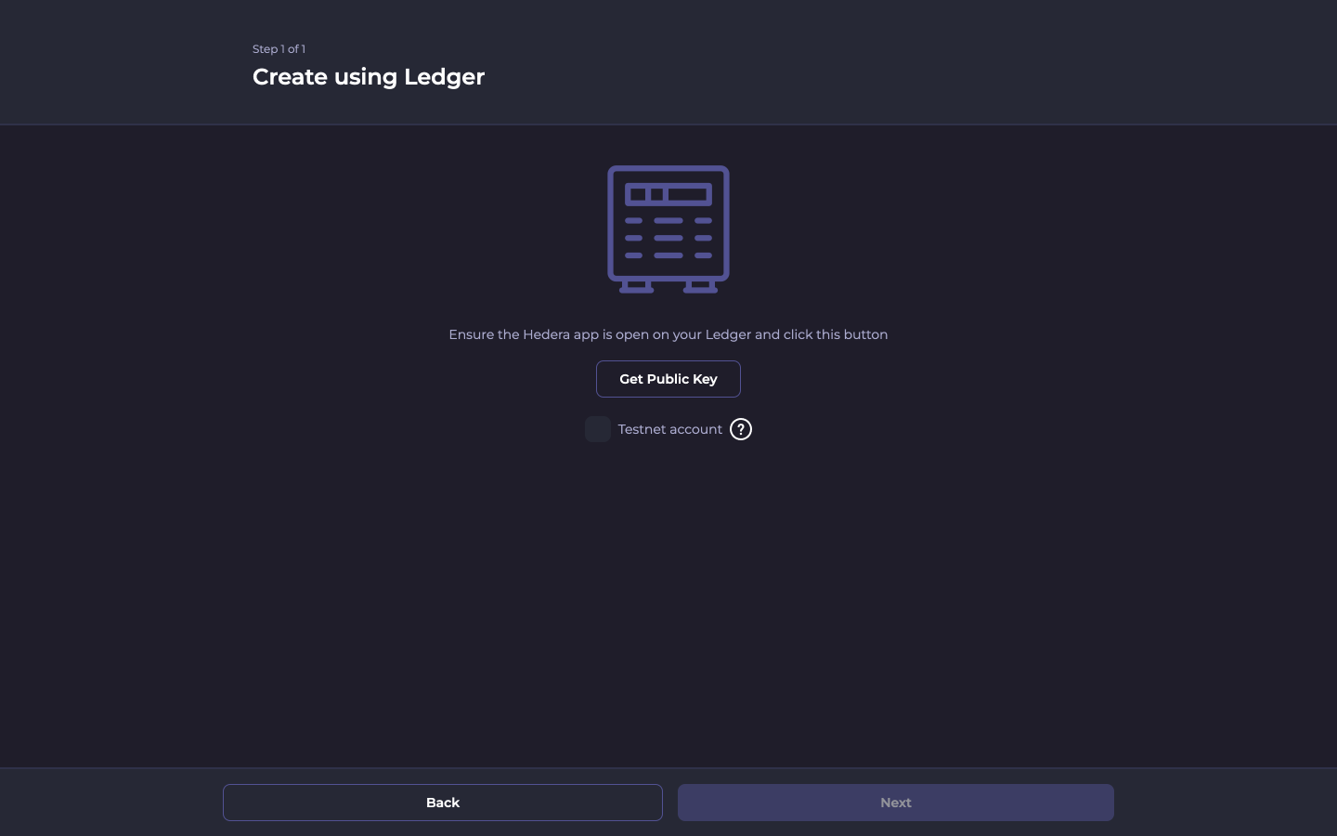Check the box next to Testnet account
The image size is (1337, 836).
click(598, 429)
